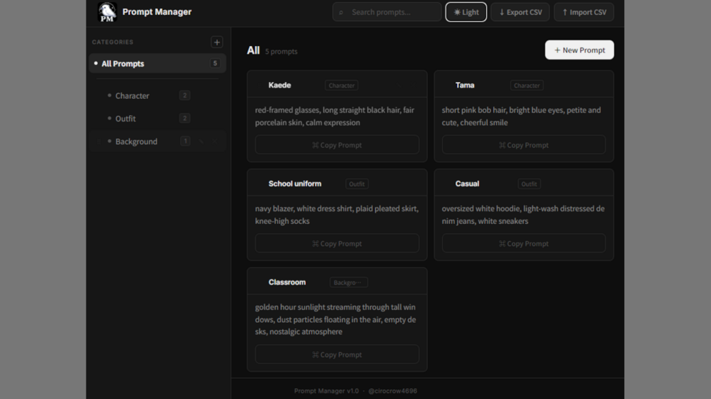Viewport: 711px width, 399px height.
Task: Create a New Prompt
Action: click(579, 49)
